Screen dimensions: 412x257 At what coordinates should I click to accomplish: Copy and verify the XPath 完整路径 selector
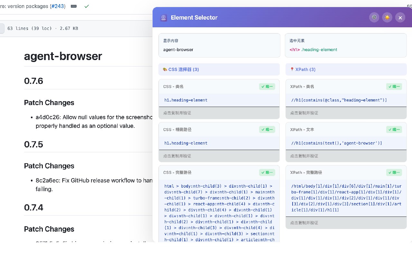pyautogui.click(x=346, y=223)
